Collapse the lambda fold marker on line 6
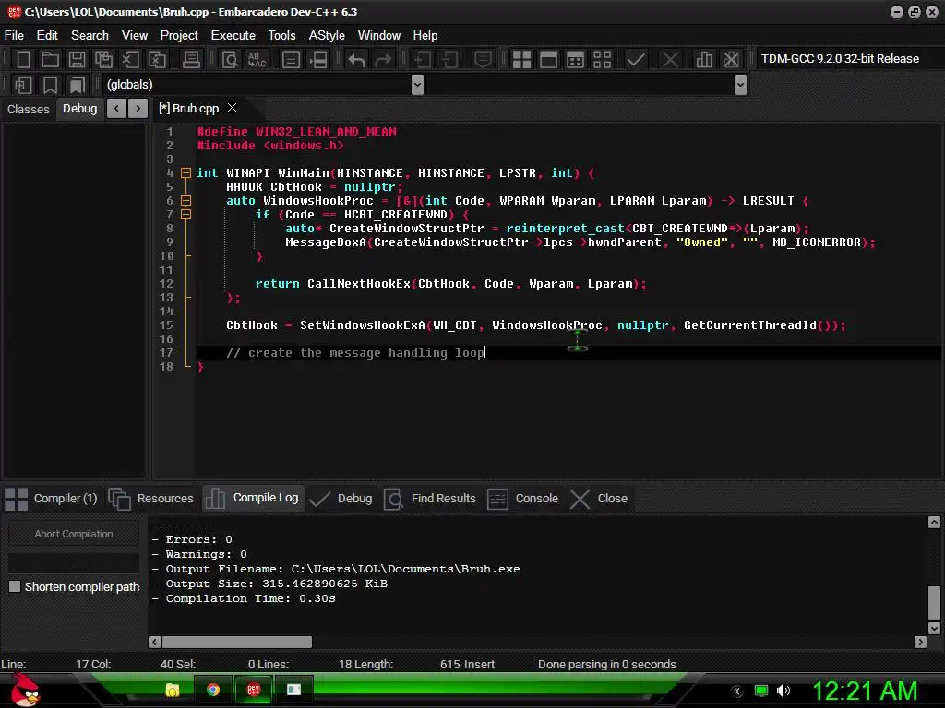Image resolution: width=945 pixels, height=708 pixels. [x=186, y=201]
